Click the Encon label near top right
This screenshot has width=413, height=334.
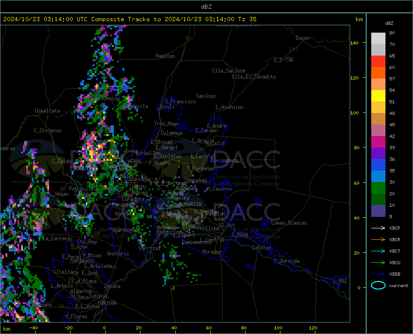302,38
